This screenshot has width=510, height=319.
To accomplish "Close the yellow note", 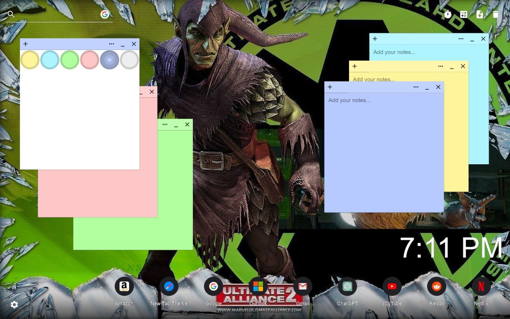I will pyautogui.click(x=463, y=66).
